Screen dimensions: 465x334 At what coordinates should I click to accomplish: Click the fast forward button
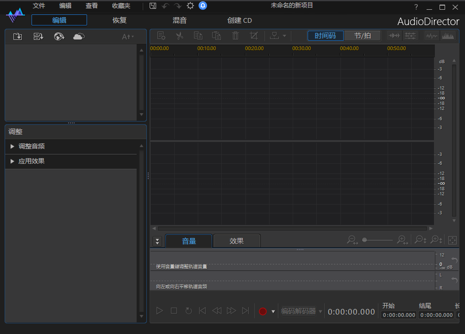tap(231, 311)
